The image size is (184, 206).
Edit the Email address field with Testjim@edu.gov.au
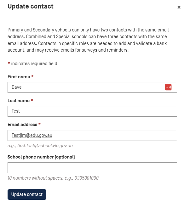92,135
